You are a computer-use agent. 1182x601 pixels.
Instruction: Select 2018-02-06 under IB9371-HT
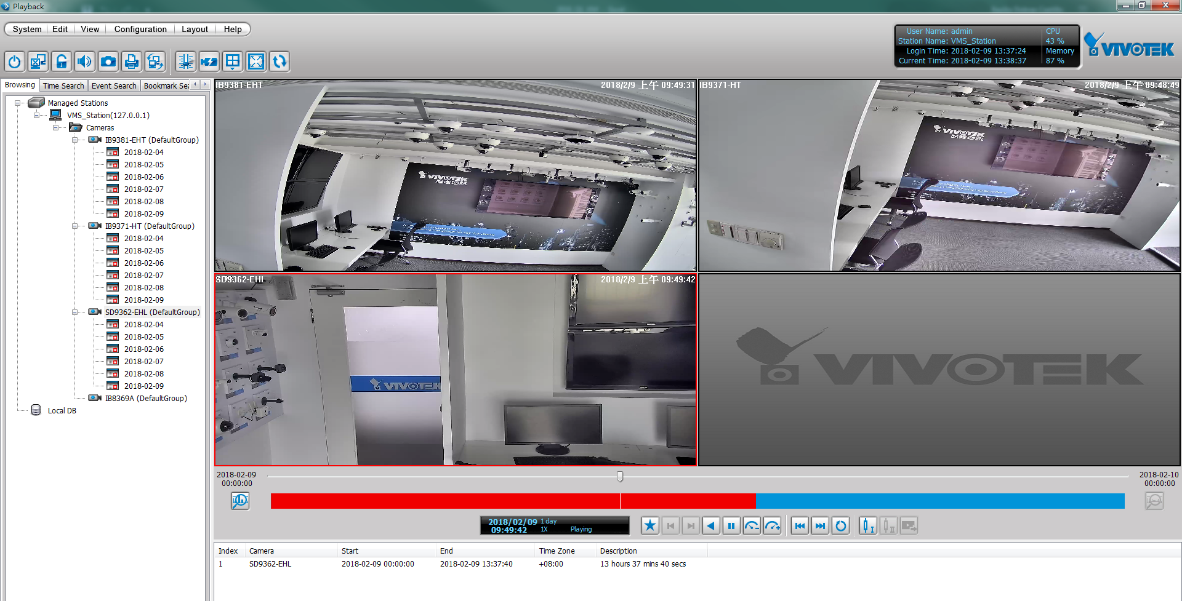click(x=143, y=263)
